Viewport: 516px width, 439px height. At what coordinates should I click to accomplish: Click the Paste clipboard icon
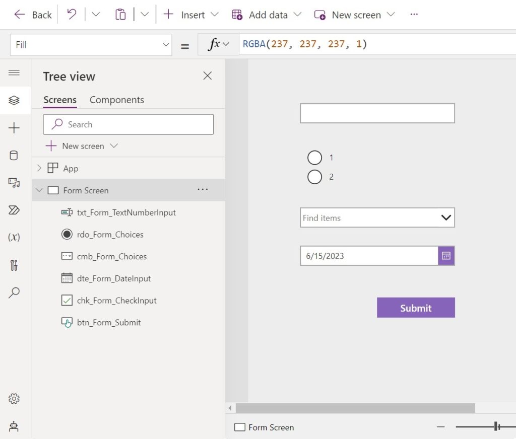[x=120, y=15]
